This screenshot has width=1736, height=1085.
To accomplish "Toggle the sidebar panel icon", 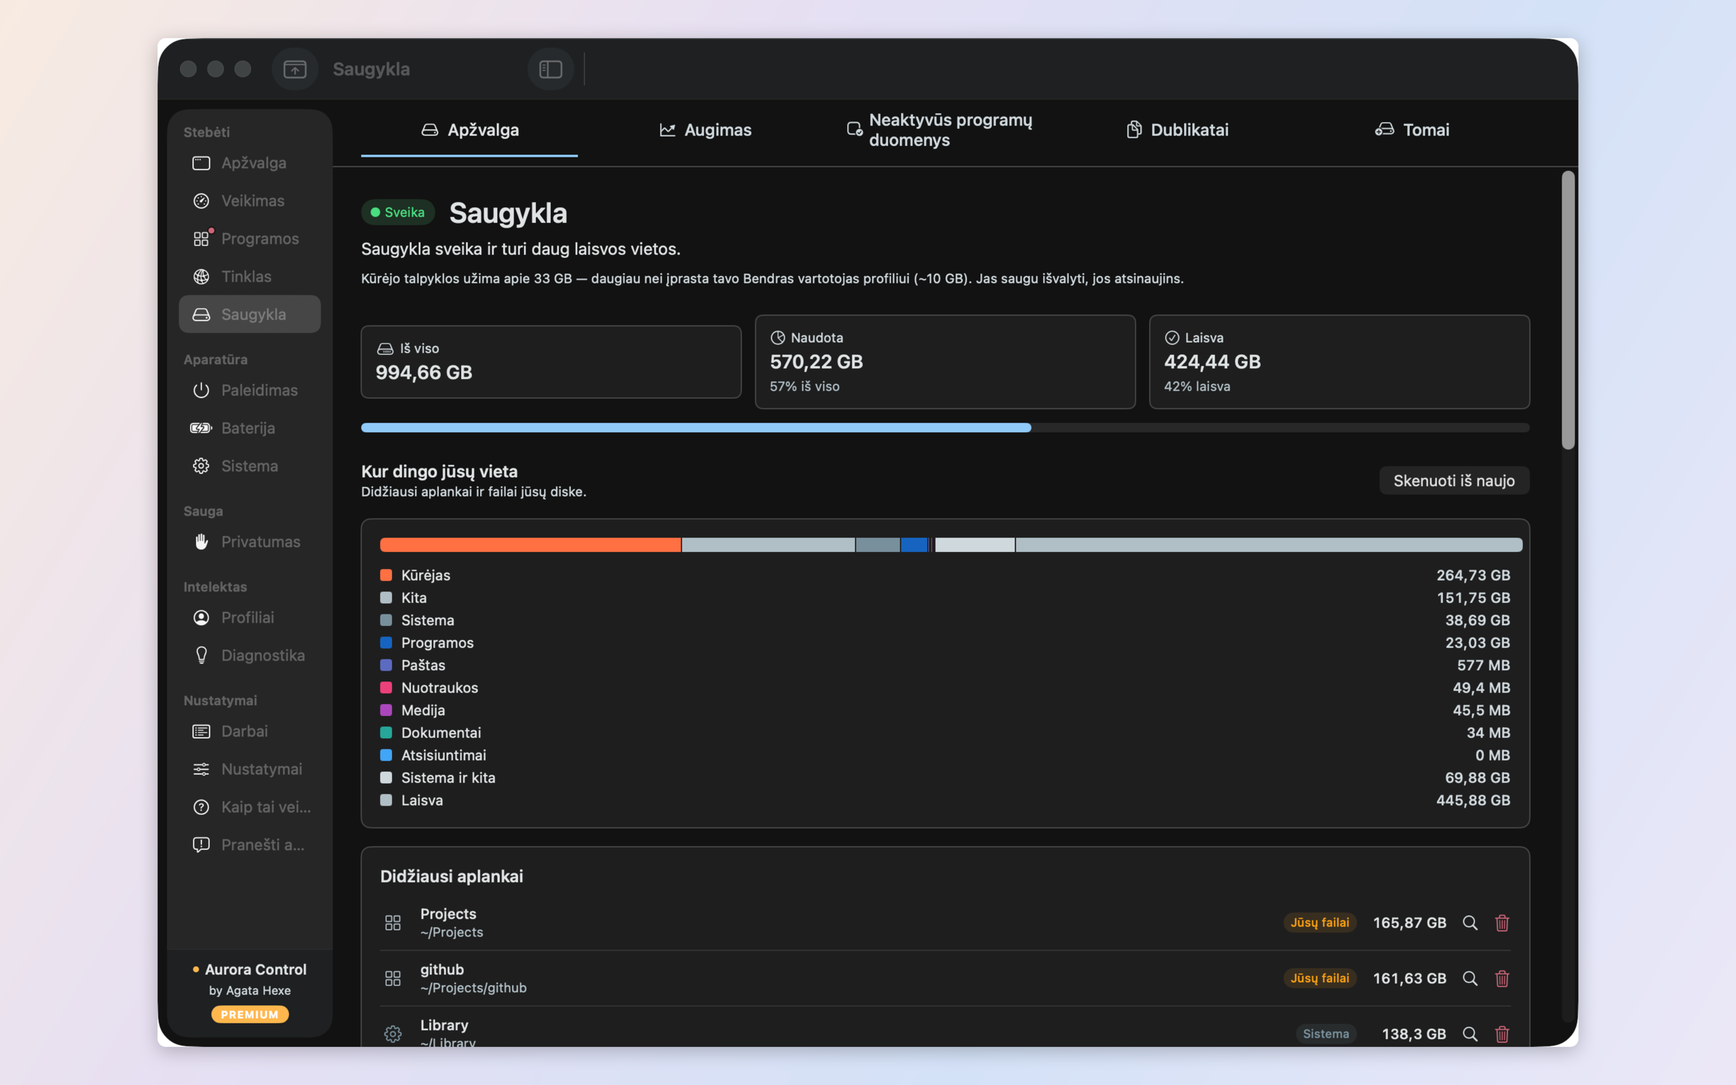I will click(550, 69).
